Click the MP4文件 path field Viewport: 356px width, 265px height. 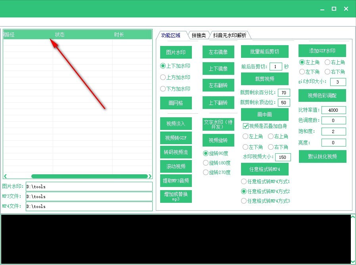point(89,206)
